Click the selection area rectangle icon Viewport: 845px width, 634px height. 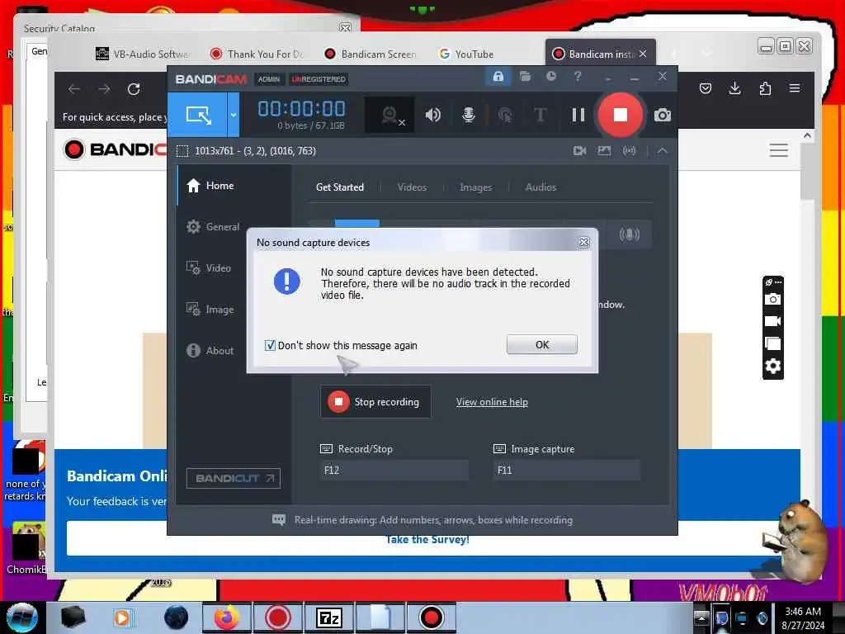182,151
